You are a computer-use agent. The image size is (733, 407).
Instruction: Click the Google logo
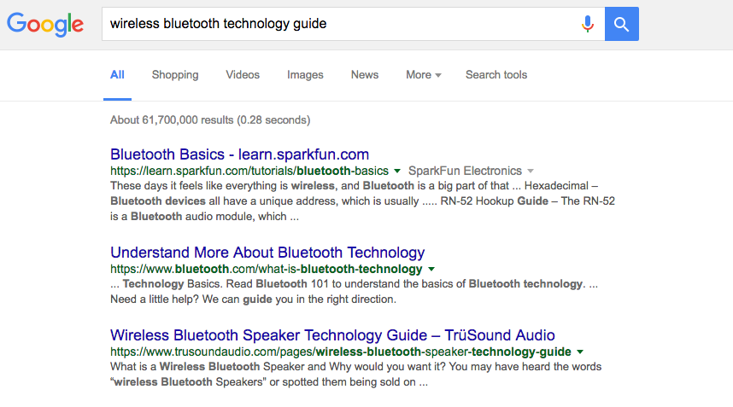pos(45,24)
